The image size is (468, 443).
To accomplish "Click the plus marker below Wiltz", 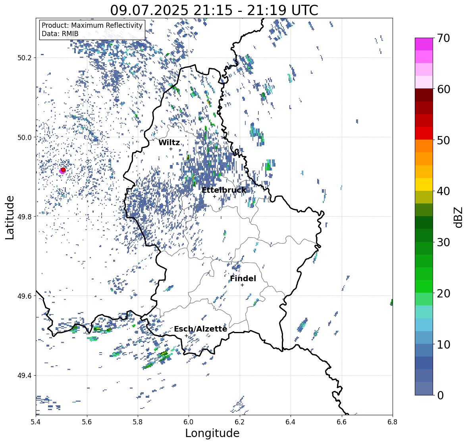I will 171,149.
